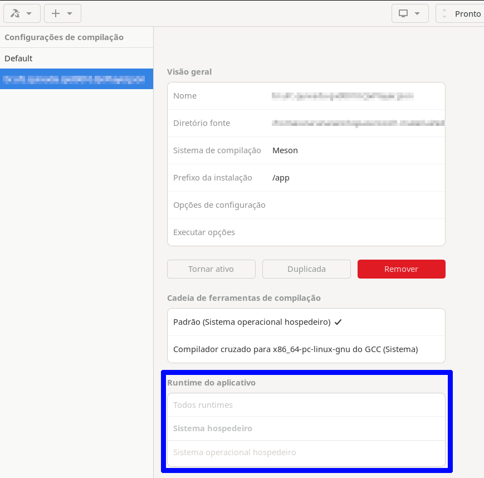
Task: Click the build hammer icon in toolbar
Action: coord(15,13)
